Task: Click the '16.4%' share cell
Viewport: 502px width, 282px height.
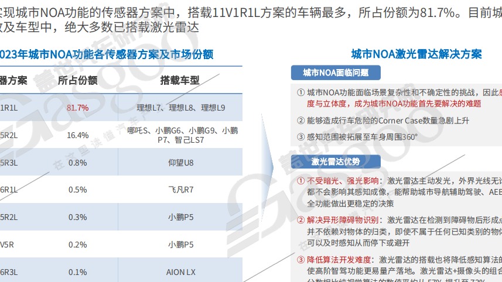Action: coord(77,135)
